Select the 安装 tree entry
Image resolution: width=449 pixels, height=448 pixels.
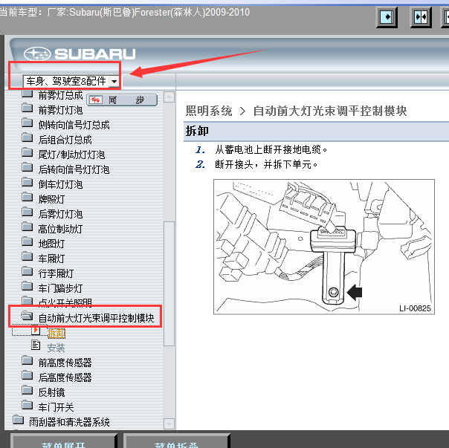pos(56,348)
